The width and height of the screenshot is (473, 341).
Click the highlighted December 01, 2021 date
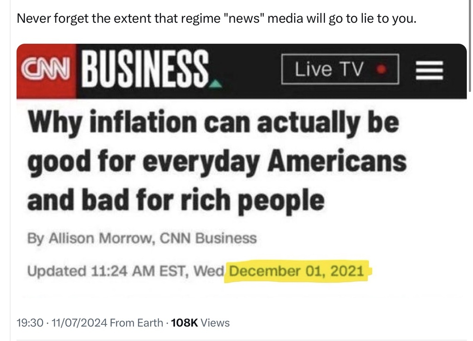pos(297,270)
